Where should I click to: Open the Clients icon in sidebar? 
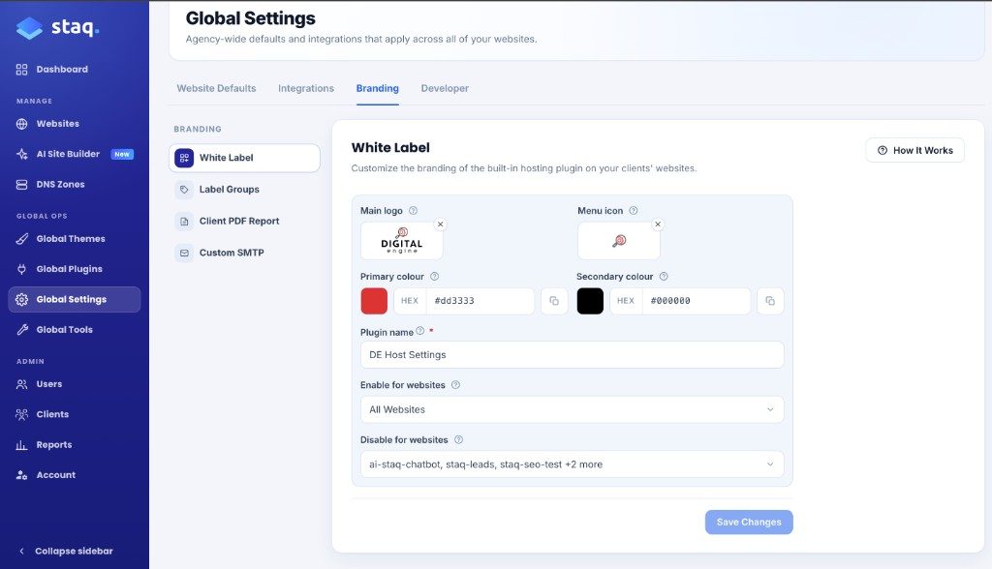21,415
